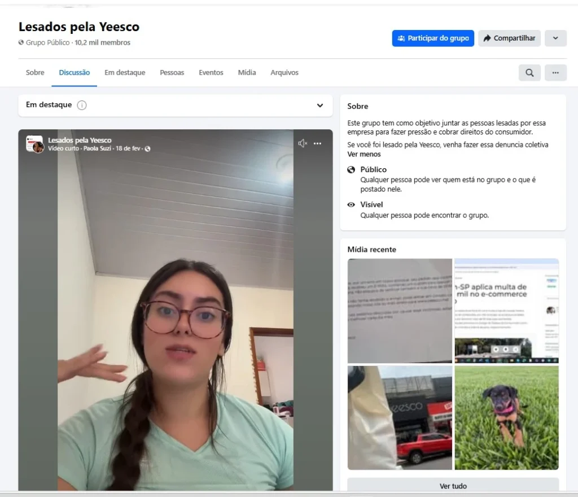Image resolution: width=578 pixels, height=497 pixels.
Task: Click the Lesados pela Yeesco group title
Action: (x=79, y=27)
